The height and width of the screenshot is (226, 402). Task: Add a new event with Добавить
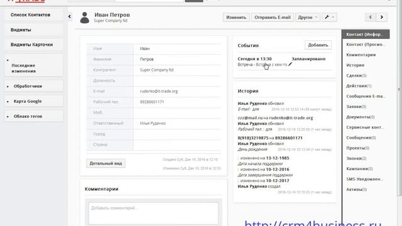318,45
